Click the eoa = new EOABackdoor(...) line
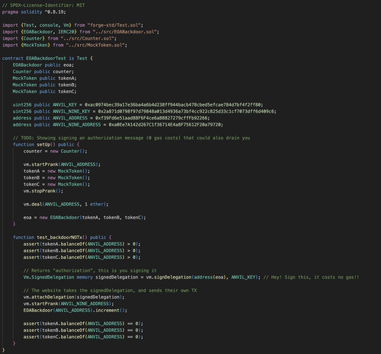381x354 pixels. tap(85, 218)
